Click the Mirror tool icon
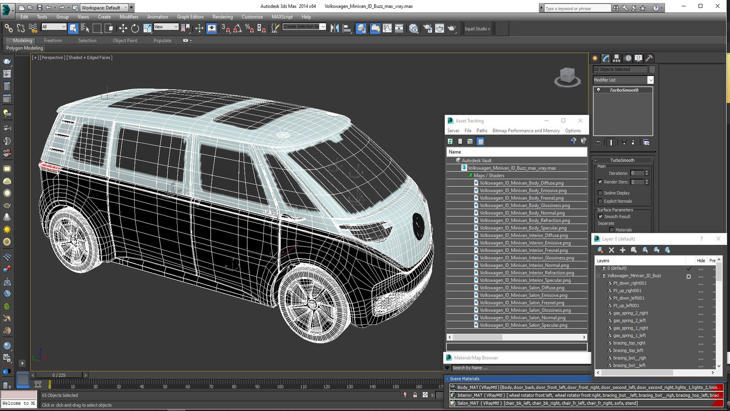Screen dimensions: 730x411 pos(335,28)
